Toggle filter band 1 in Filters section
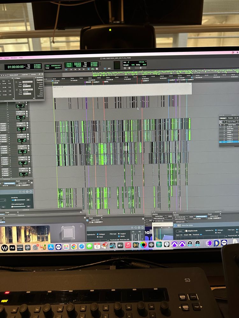Screen dimensions: 239x318 [16, 82]
